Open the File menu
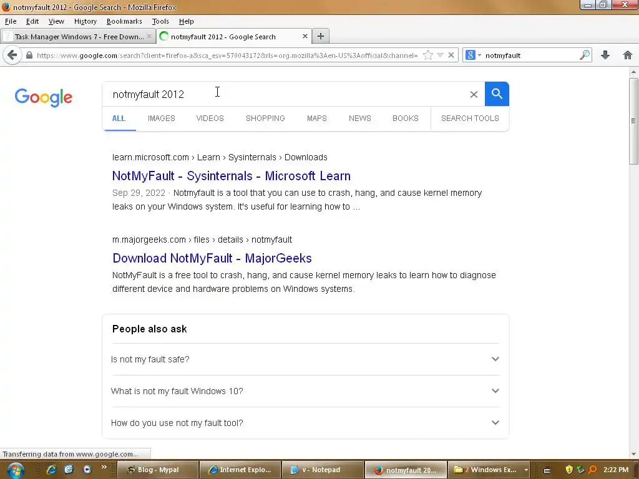Screen dimensions: 639x479 pos(11,21)
